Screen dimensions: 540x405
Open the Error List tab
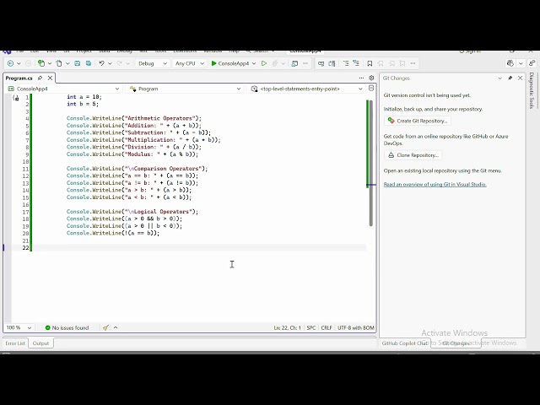coord(15,343)
